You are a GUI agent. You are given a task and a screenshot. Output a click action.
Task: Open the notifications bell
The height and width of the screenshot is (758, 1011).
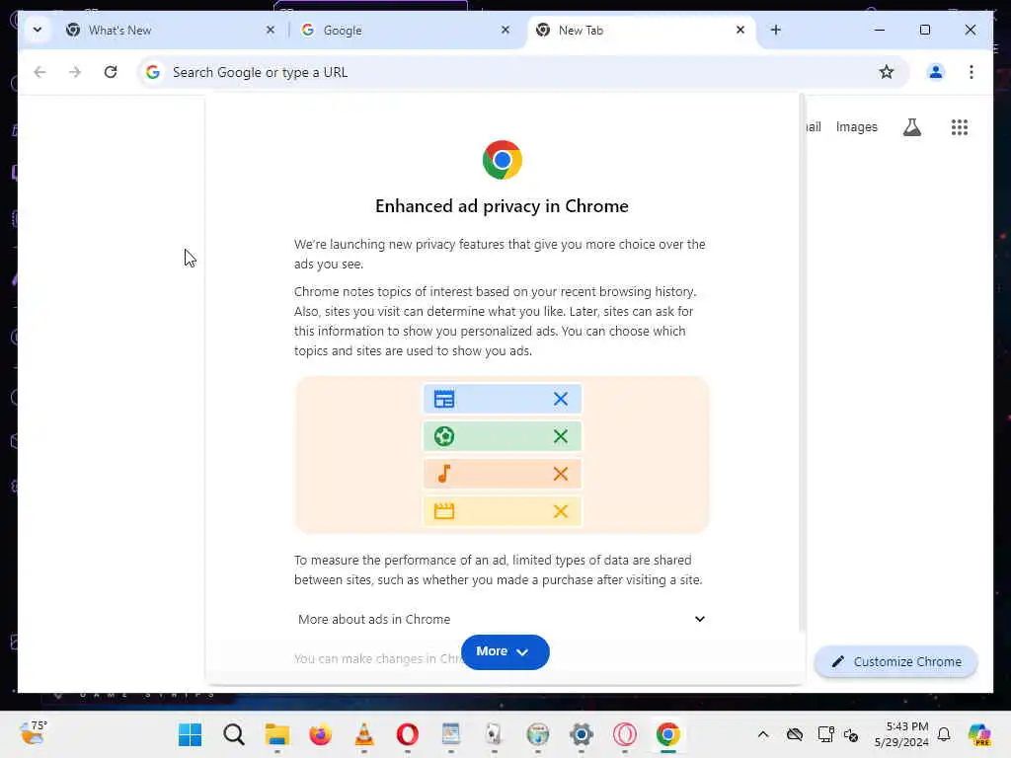coord(944,734)
